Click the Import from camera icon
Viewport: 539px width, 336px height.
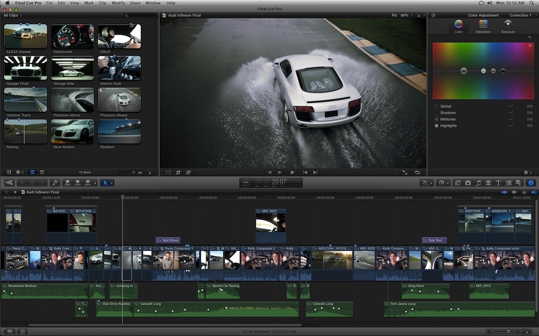tap(9, 182)
